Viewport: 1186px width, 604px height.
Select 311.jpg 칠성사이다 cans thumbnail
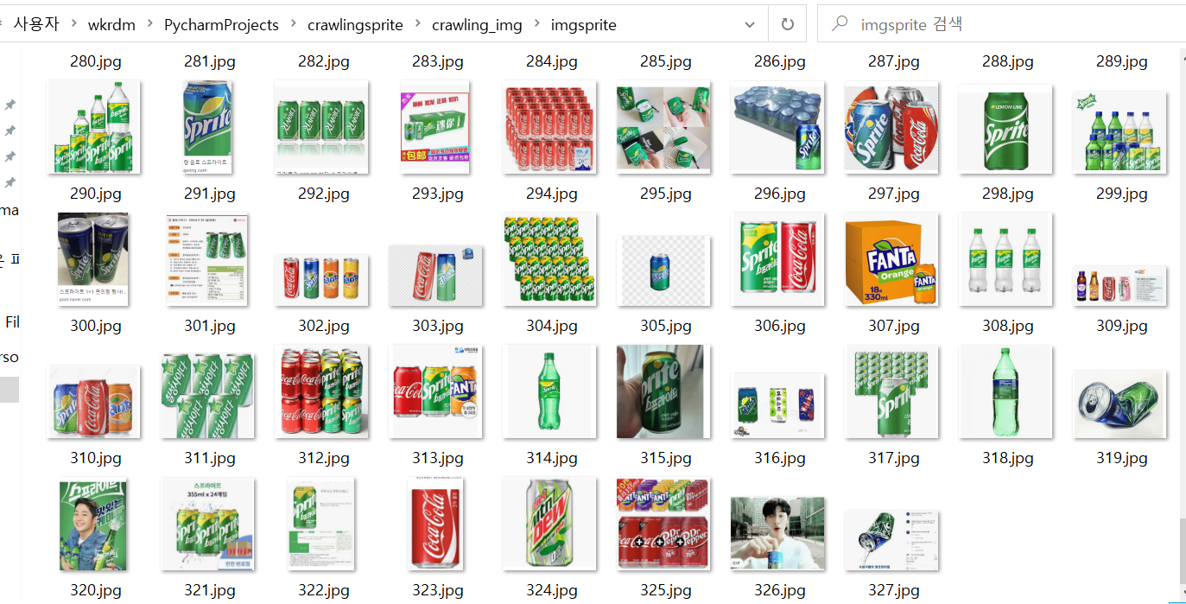207,394
